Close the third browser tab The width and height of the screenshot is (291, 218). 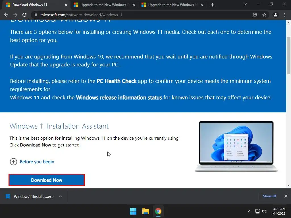202,5
